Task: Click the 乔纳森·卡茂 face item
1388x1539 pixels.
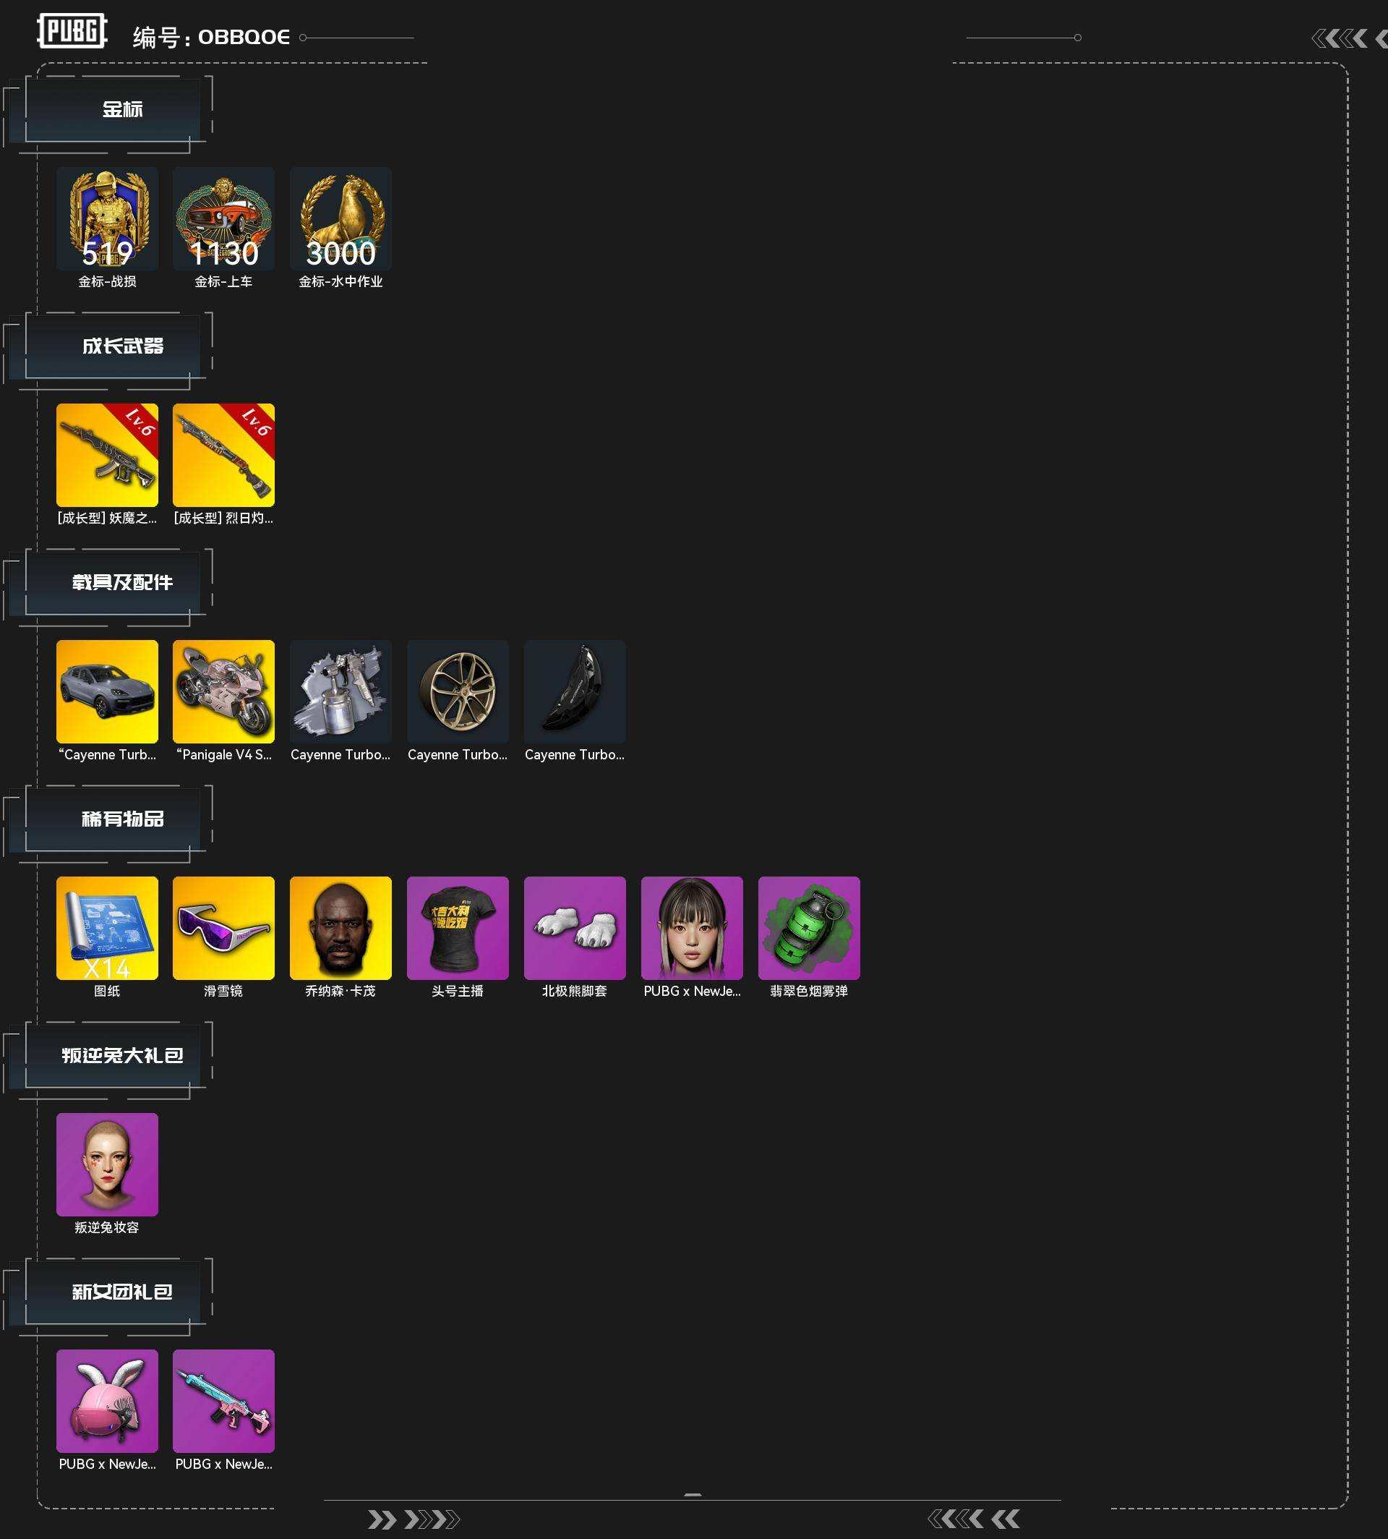Action: point(340,929)
